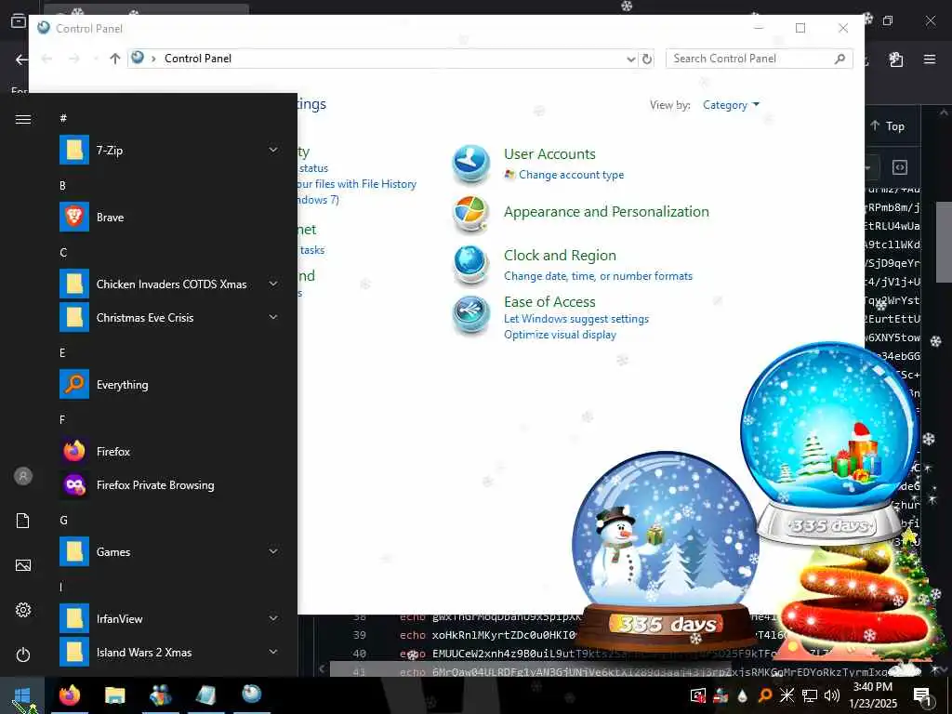Open Firefox Private Browsing entry

click(169, 484)
